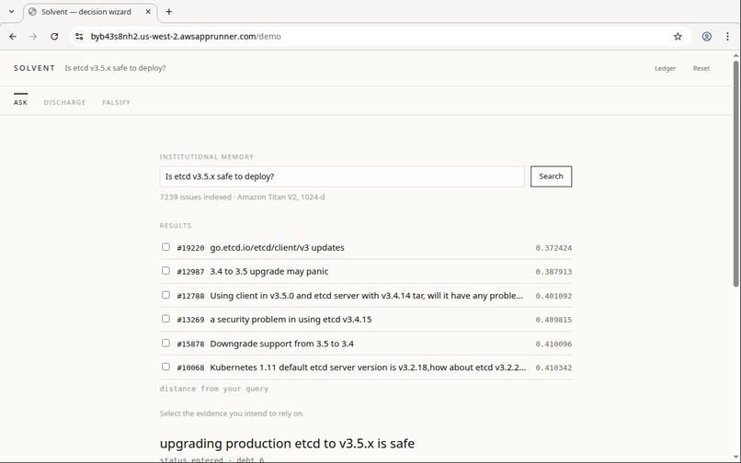741x463 pixels.
Task: Click the browser forward arrow
Action: (x=33, y=37)
